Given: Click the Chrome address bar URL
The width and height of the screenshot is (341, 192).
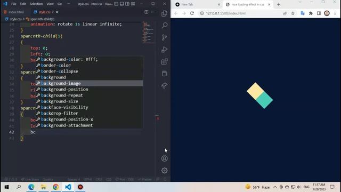Looking at the screenshot, I should pyautogui.click(x=225, y=13).
